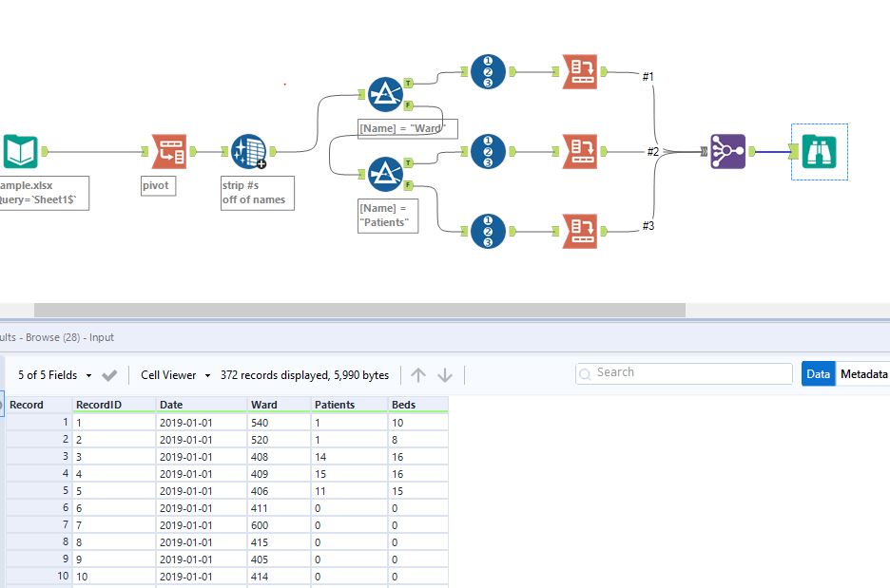Click inside the Search results field
The width and height of the screenshot is (890, 588).
point(683,372)
